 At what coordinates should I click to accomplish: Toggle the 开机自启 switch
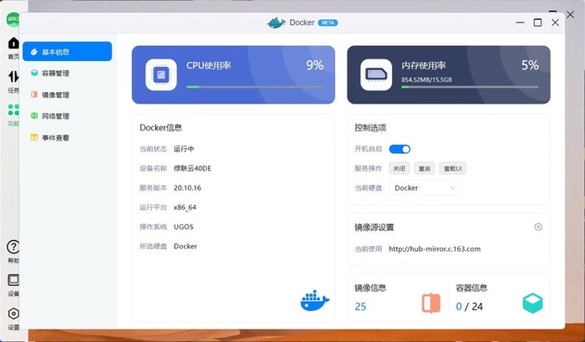click(x=399, y=149)
